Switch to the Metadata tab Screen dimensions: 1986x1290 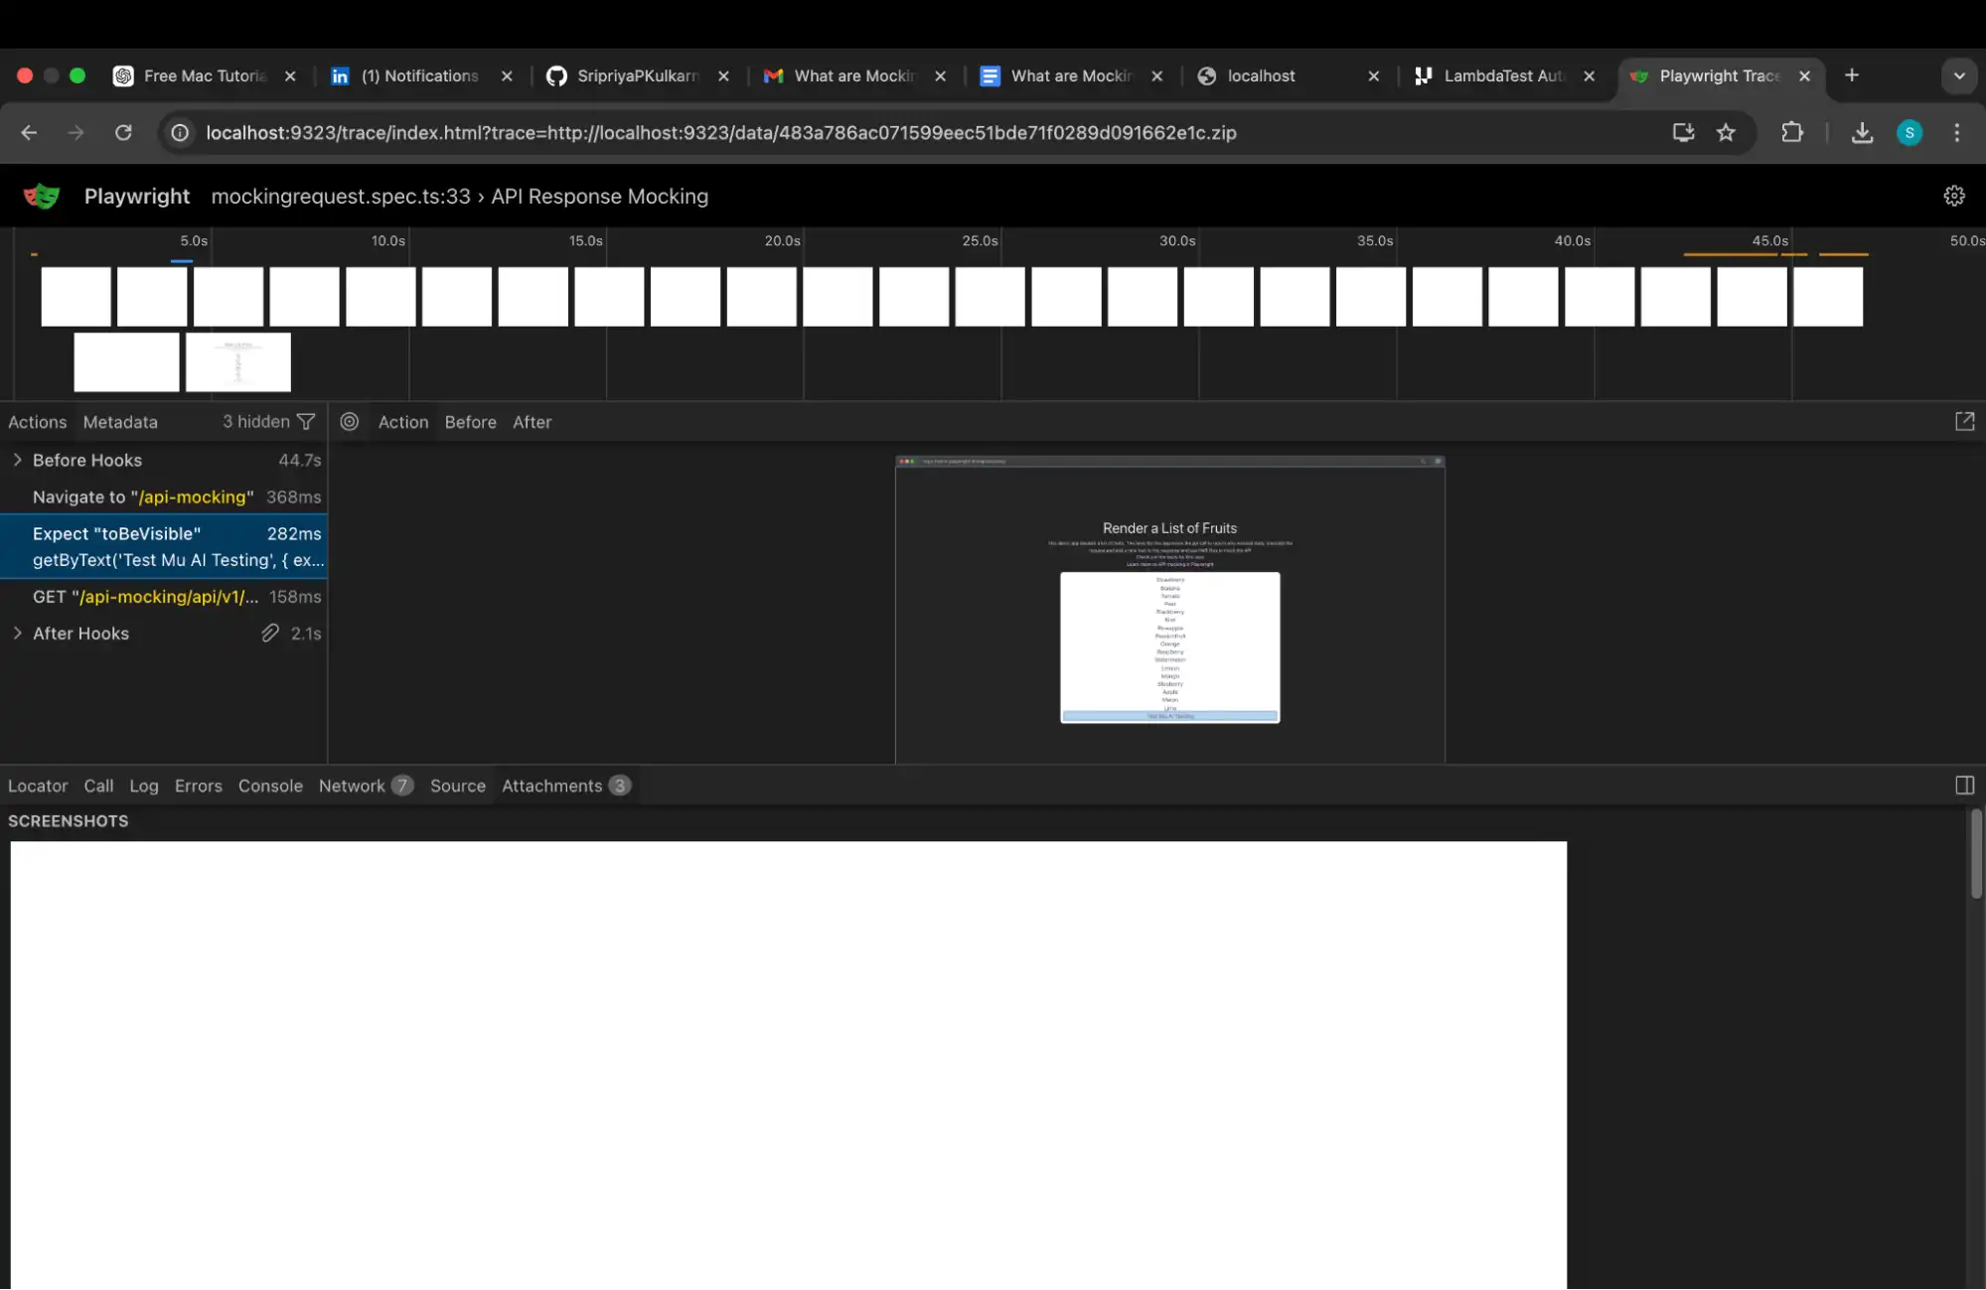[120, 422]
